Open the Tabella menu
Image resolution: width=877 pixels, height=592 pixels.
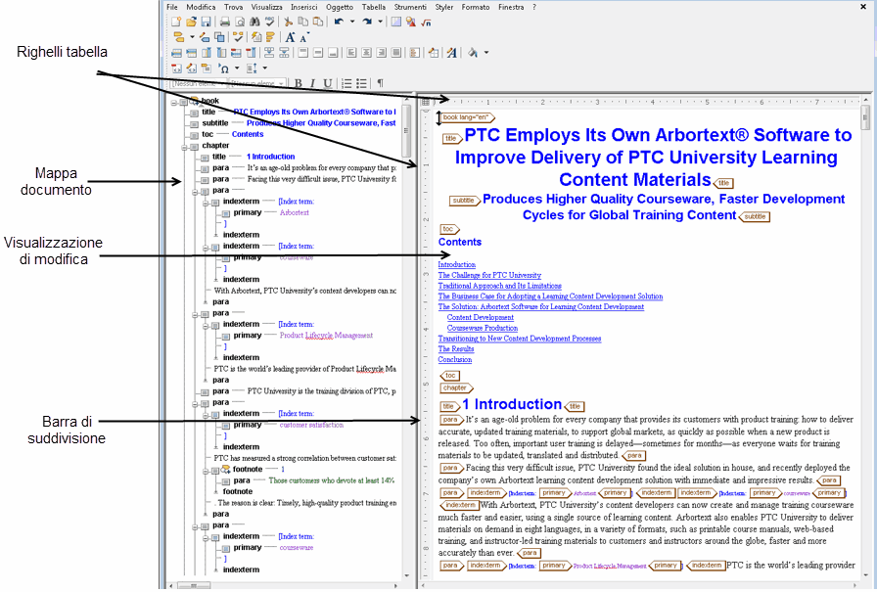pyautogui.click(x=374, y=7)
